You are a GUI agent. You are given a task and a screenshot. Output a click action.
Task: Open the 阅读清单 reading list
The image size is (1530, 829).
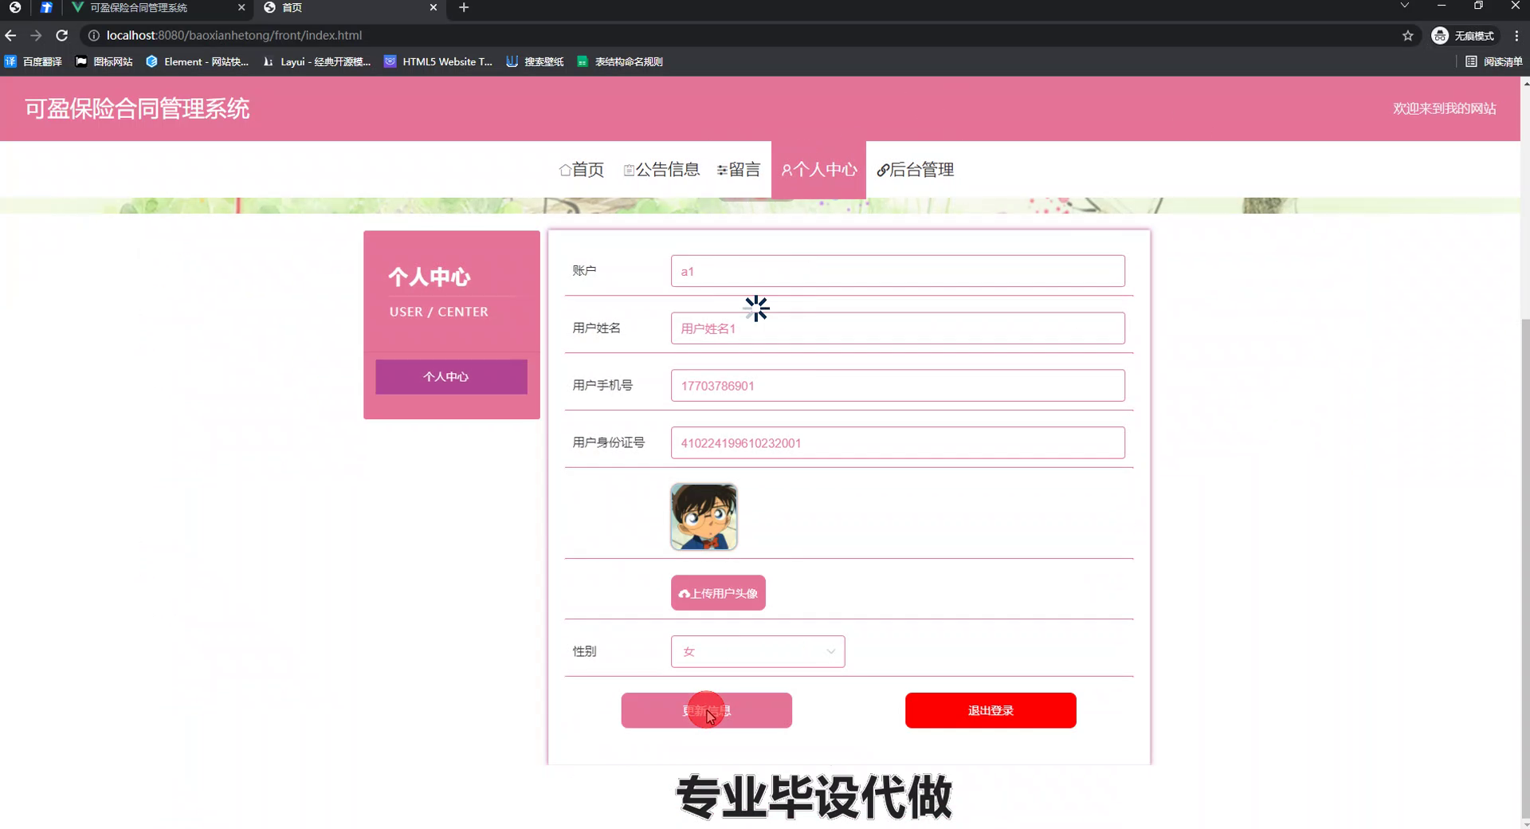click(1494, 61)
